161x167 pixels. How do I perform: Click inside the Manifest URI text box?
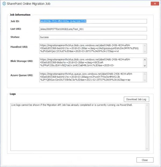[91, 48]
